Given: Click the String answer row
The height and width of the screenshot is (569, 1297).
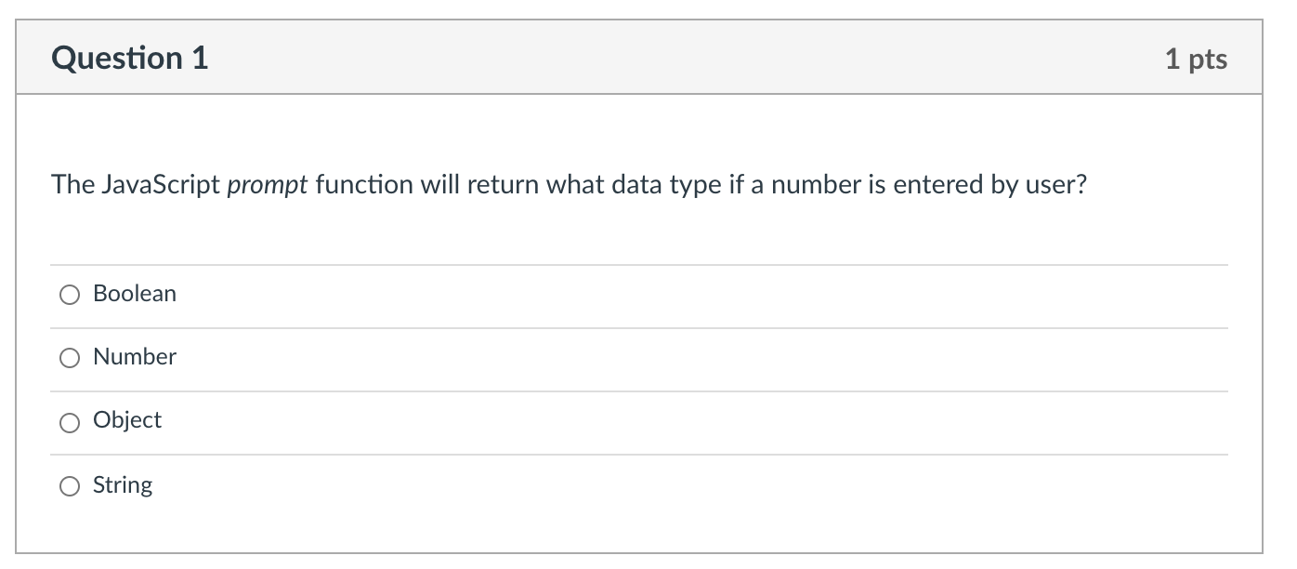Looking at the screenshot, I should (x=557, y=484).
